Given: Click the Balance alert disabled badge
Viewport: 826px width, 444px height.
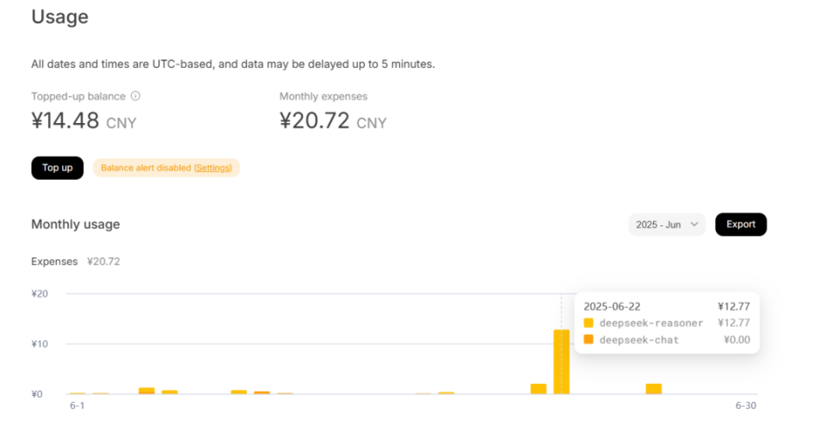Looking at the screenshot, I should [146, 168].
